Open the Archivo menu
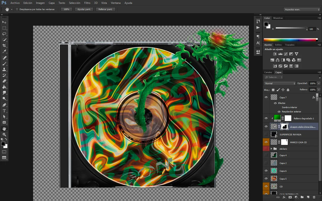This screenshot has height=201, width=322. (x=15, y=3)
